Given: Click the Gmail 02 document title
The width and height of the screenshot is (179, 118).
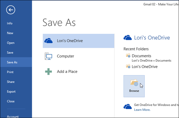Looking at the screenshot, I should tap(161, 4).
